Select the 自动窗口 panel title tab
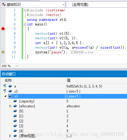This screenshot has height=140, width=127. [x=9, y=74]
